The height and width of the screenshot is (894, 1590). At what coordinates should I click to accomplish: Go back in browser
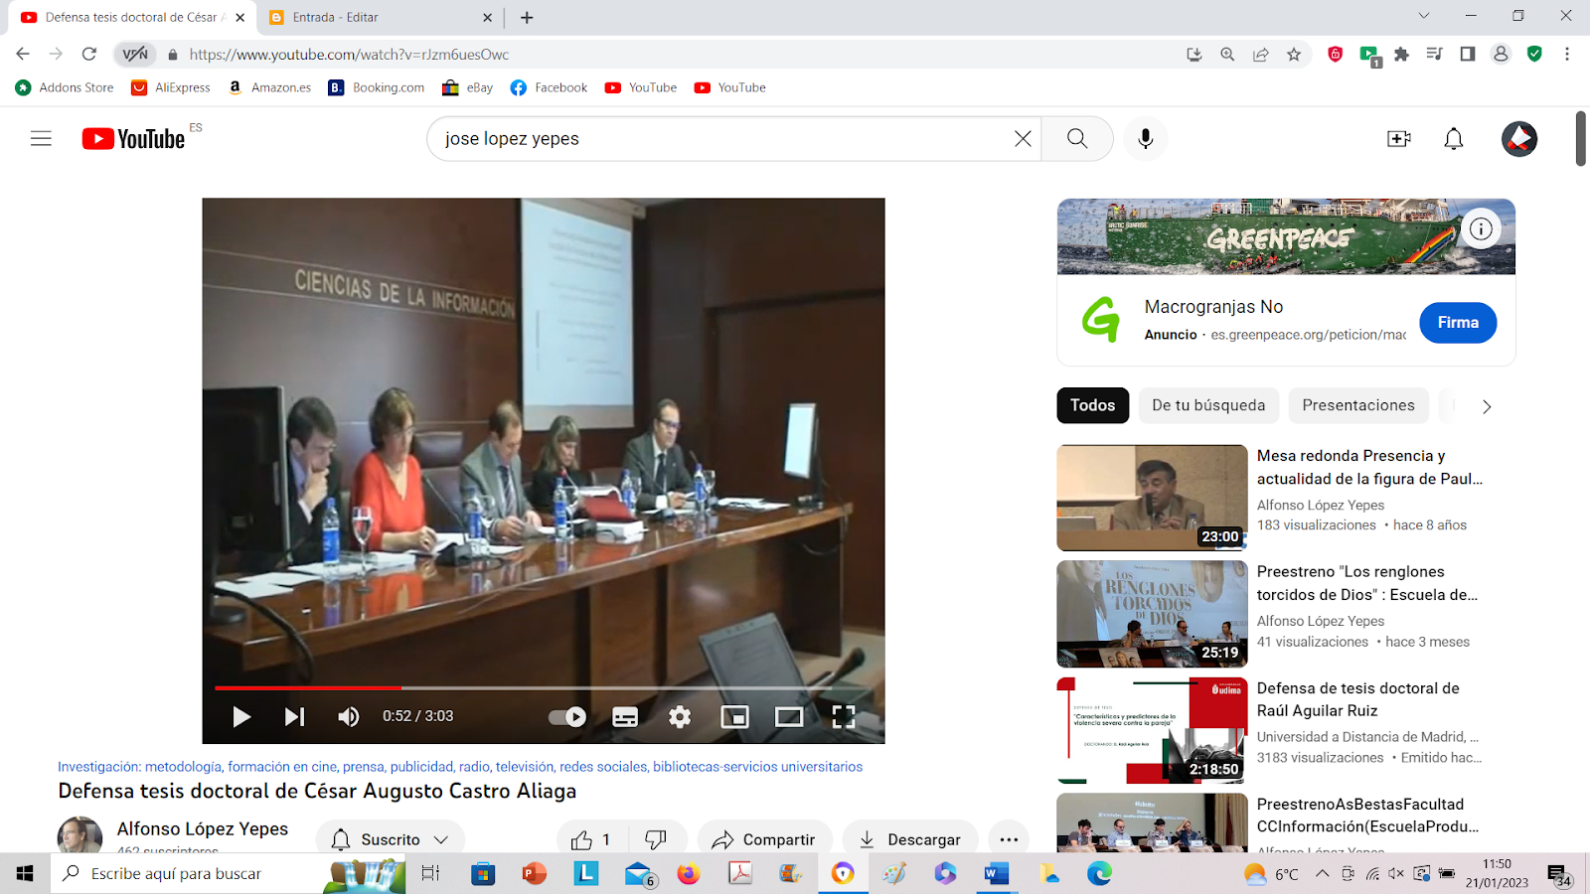(x=23, y=55)
